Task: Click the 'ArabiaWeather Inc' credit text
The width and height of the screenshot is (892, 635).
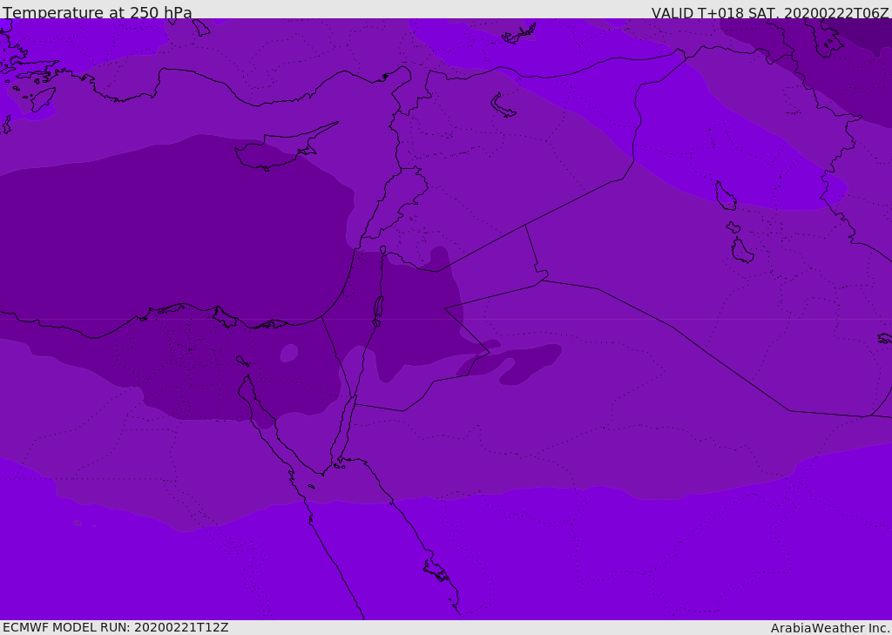Action: pos(829,628)
